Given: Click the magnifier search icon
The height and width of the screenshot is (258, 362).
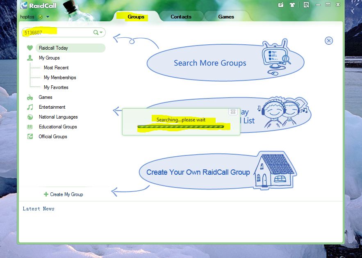Looking at the screenshot, I should coord(96,32).
